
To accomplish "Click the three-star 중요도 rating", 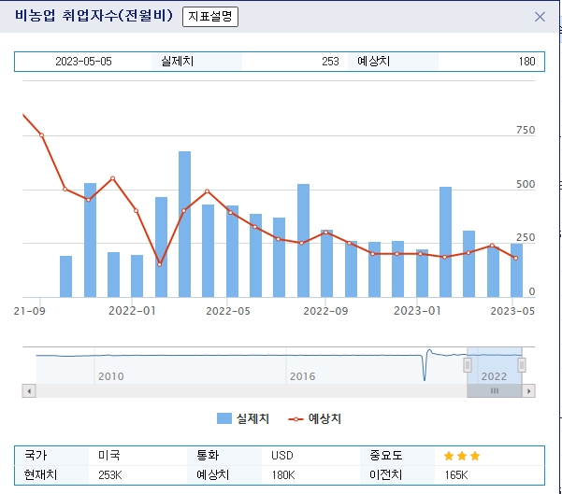I will [x=462, y=456].
